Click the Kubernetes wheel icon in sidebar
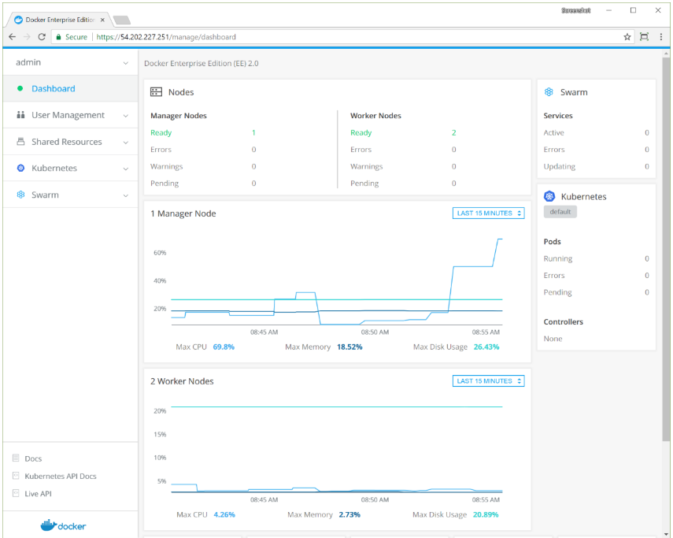673x538 pixels. coord(21,169)
